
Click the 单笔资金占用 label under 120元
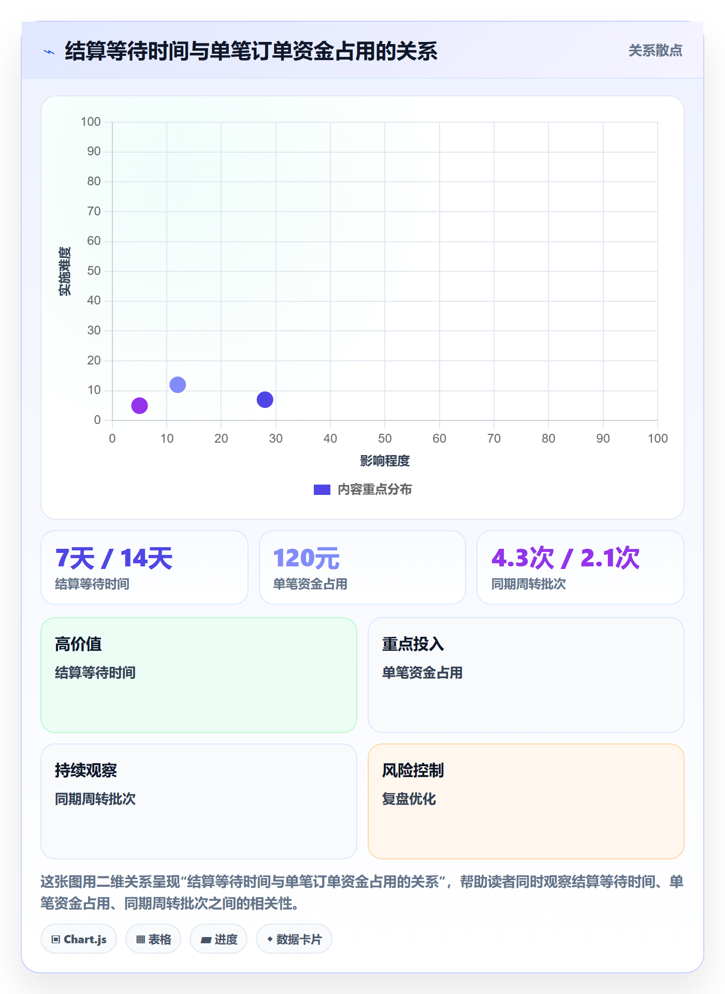click(x=310, y=584)
